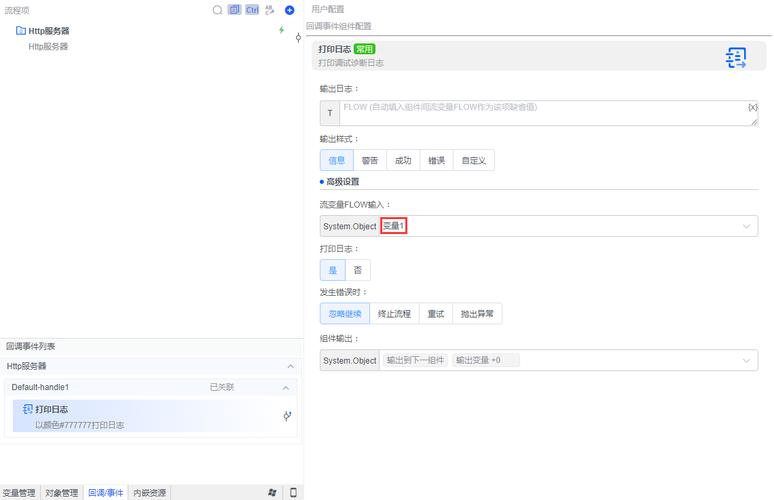This screenshot has height=500, width=774.
Task: Click the 输出到下一组件 button
Action: click(x=416, y=360)
